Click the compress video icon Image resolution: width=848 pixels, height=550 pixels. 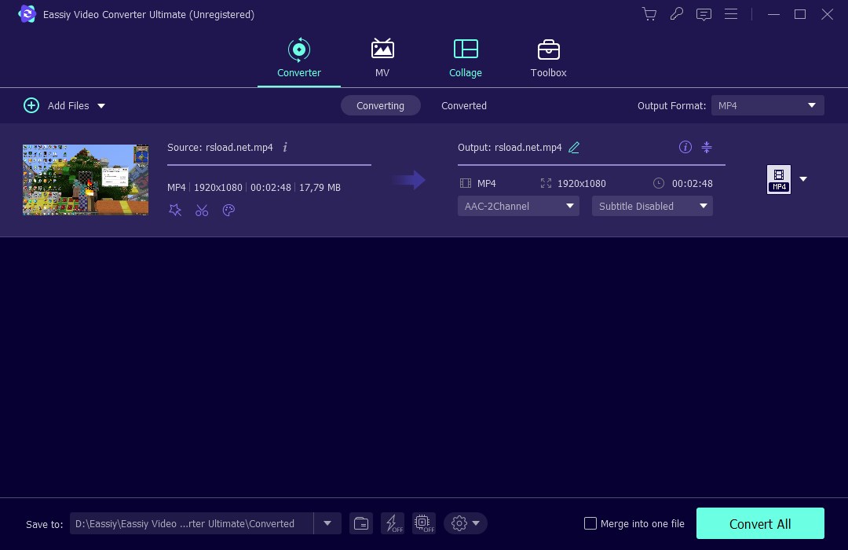pyautogui.click(x=707, y=147)
